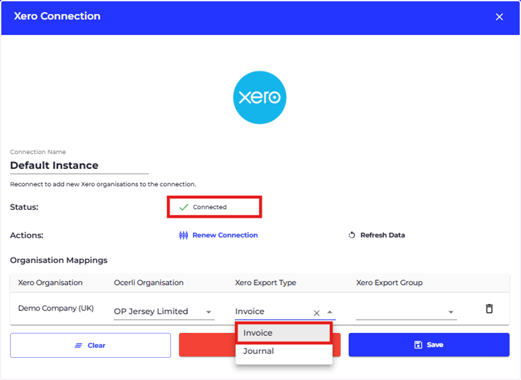Viewport: 521px width, 380px height.
Task: Click the Xero logo
Action: [x=260, y=98]
